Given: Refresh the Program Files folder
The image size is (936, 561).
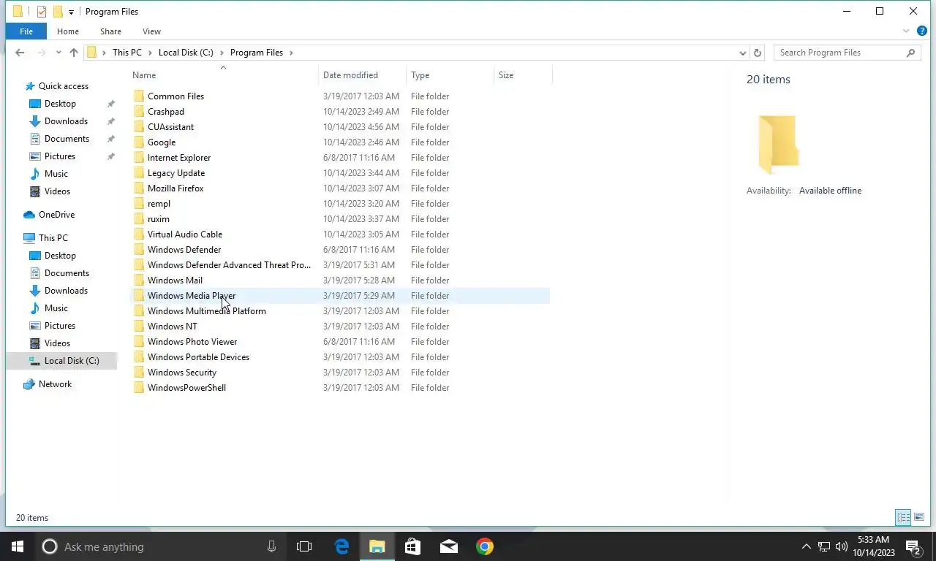Looking at the screenshot, I should coord(758,53).
